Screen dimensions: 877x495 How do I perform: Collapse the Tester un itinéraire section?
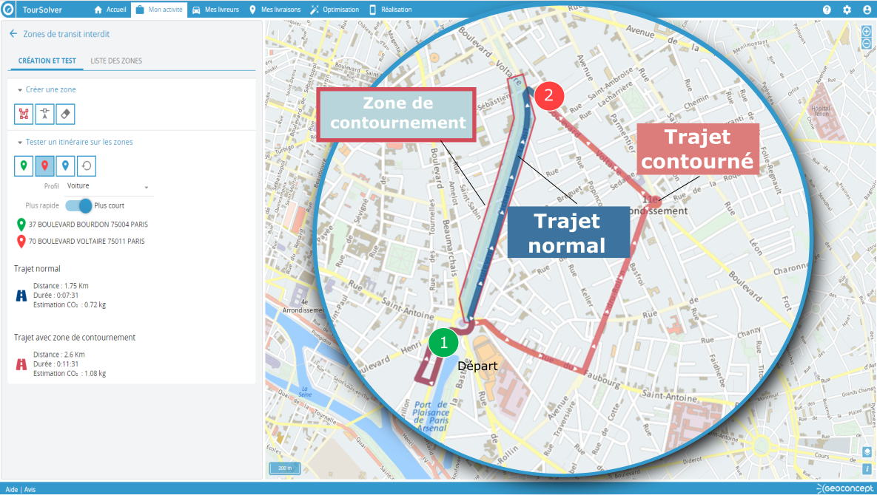coord(20,140)
